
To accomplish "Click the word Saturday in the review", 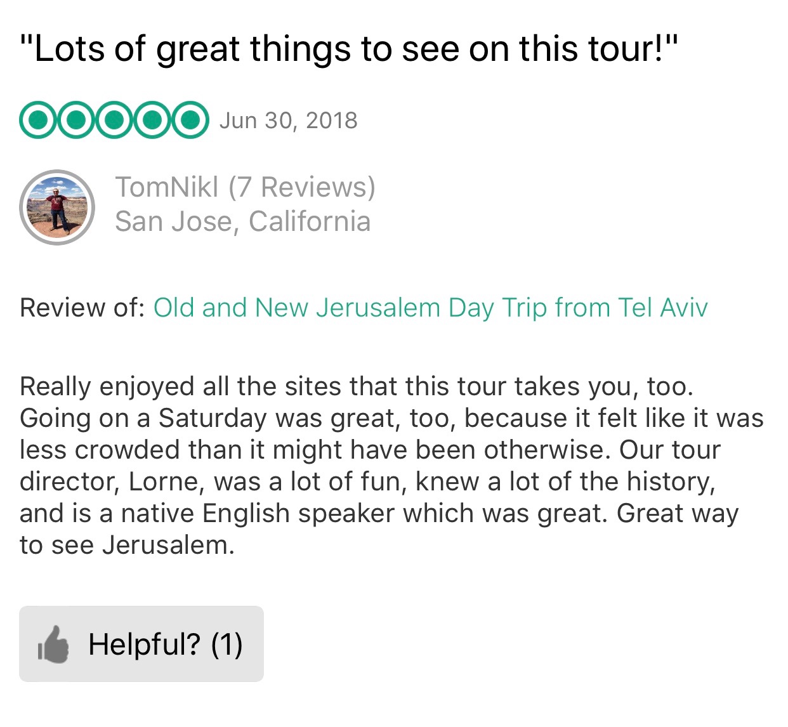I will coord(213,418).
